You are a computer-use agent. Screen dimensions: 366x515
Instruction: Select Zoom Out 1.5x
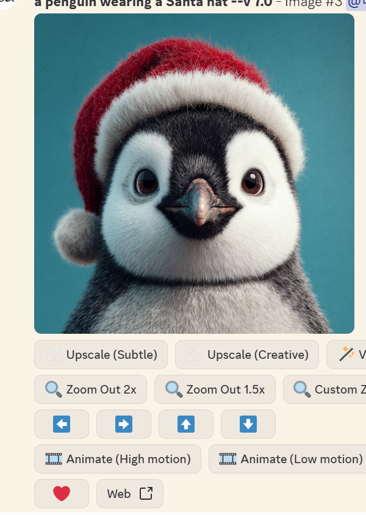(x=215, y=389)
